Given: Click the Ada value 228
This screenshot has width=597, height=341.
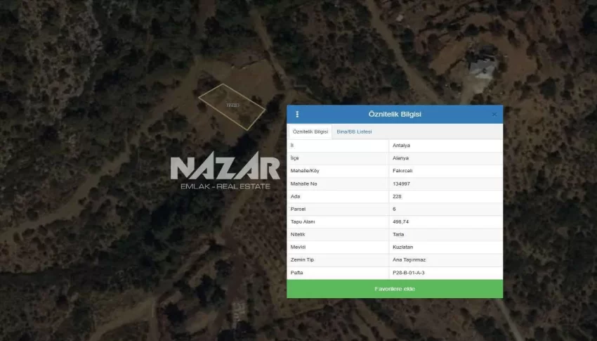Looking at the screenshot, I should pos(397,196).
